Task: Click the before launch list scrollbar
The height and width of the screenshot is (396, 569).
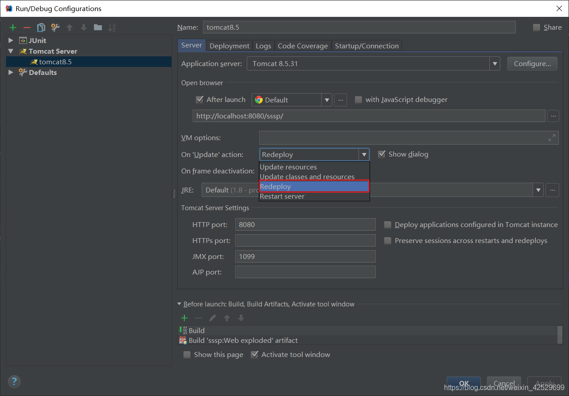Action: pos(560,335)
